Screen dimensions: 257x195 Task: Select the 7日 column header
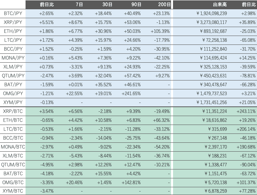coord(79,5)
